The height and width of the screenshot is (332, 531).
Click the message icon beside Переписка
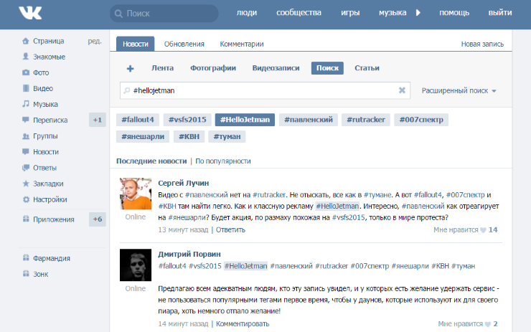tap(26, 120)
